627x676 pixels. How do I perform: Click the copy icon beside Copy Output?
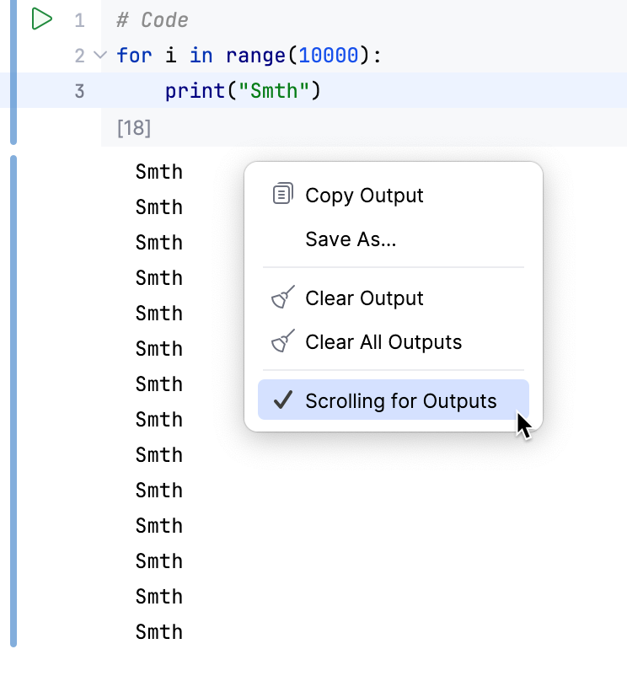pyautogui.click(x=282, y=195)
